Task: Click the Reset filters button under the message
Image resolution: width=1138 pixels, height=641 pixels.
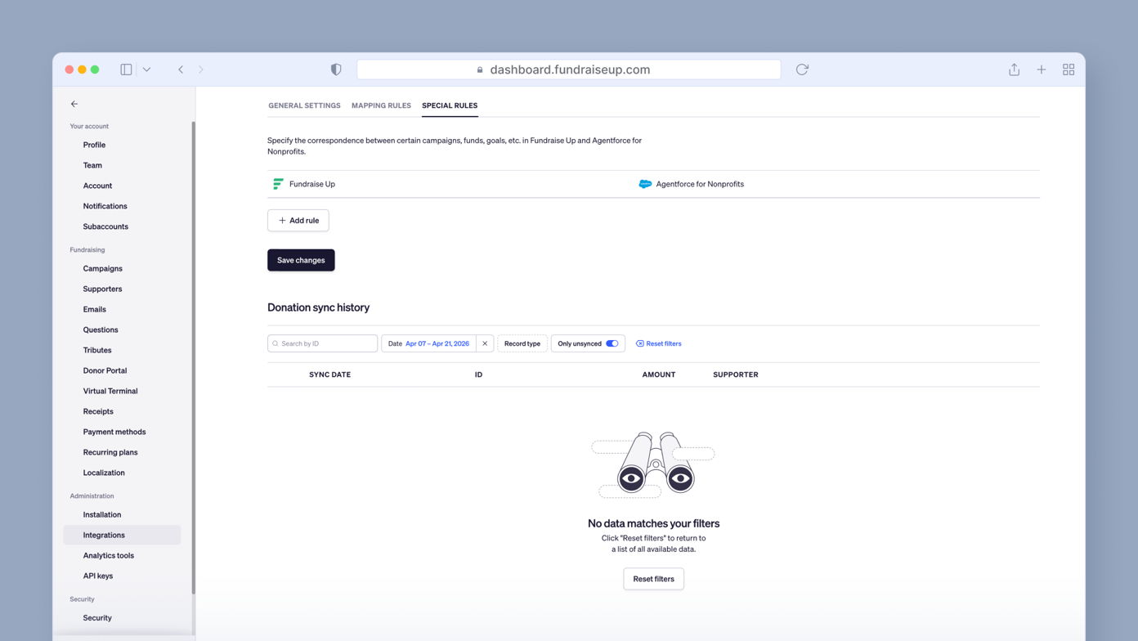Action: coord(653,579)
